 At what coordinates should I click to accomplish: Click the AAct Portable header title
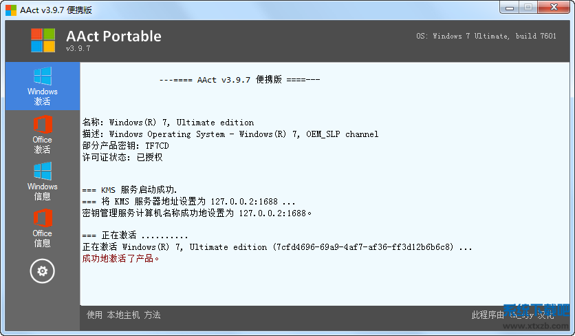coord(113,36)
